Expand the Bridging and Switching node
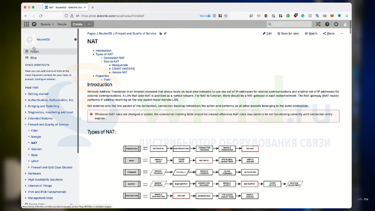The height and width of the screenshot is (211, 375). click(x=25, y=106)
